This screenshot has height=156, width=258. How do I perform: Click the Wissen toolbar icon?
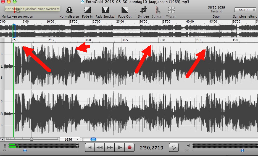click(x=171, y=10)
